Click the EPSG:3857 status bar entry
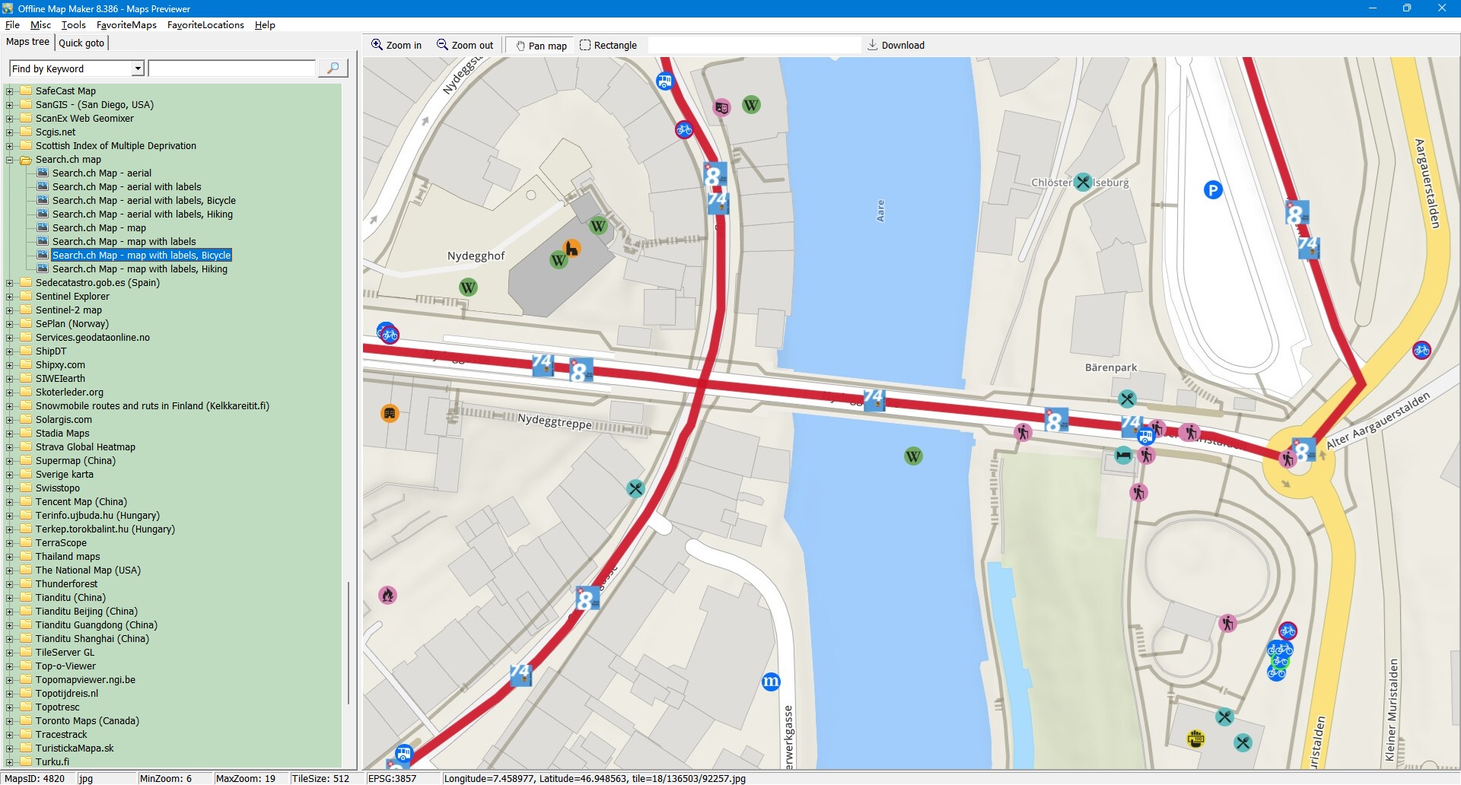The width and height of the screenshot is (1461, 785). click(x=392, y=778)
